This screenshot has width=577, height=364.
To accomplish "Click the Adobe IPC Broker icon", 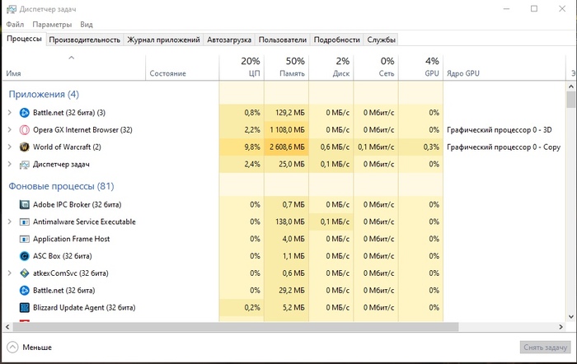I will [25, 204].
